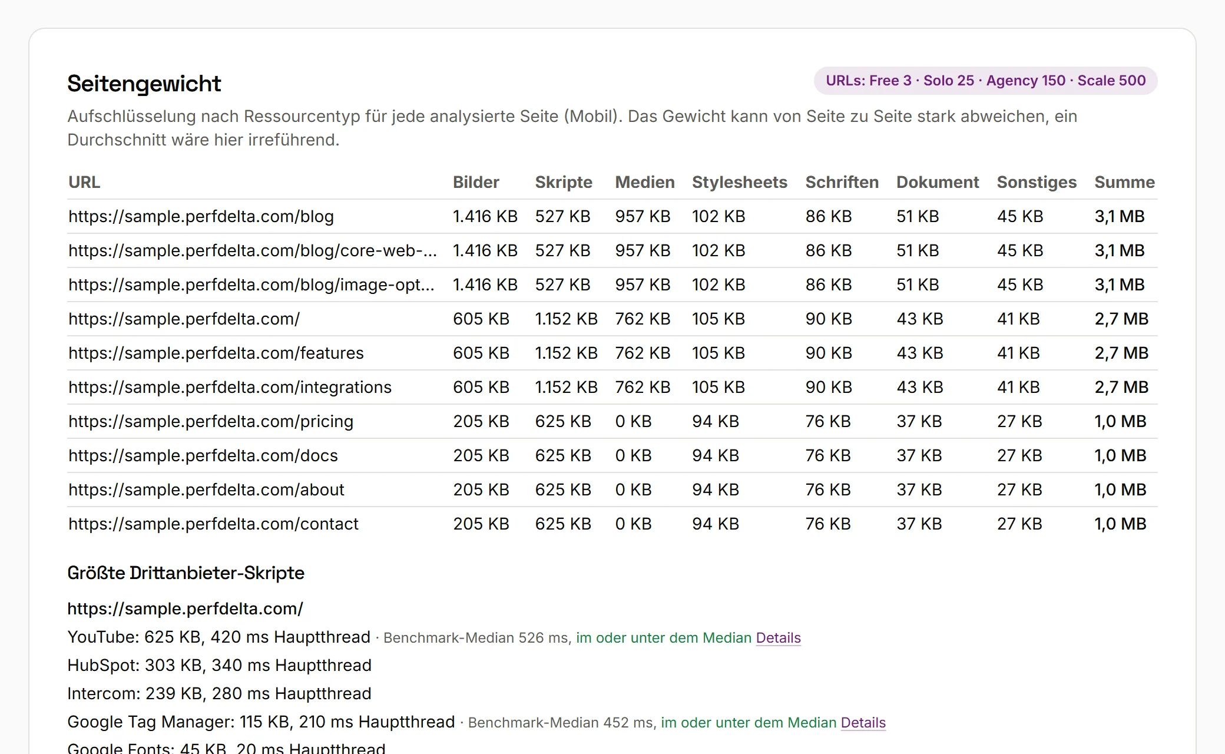Click the Medien column header
This screenshot has height=754, width=1225.
point(645,182)
